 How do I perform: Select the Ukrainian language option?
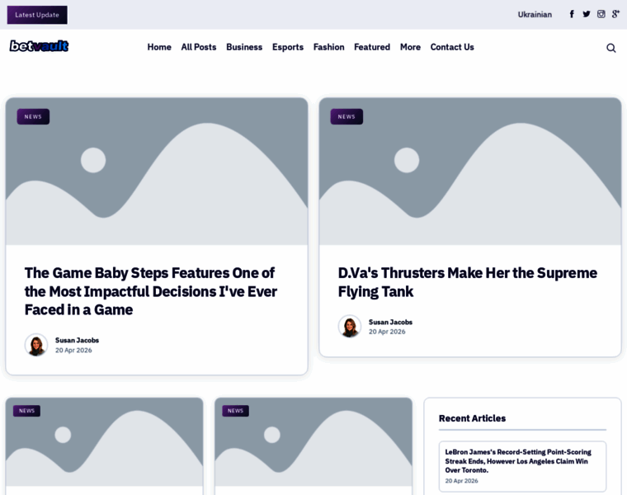535,15
